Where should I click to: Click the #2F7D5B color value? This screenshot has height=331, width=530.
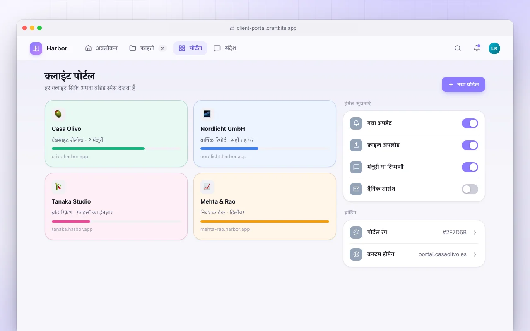pyautogui.click(x=455, y=233)
